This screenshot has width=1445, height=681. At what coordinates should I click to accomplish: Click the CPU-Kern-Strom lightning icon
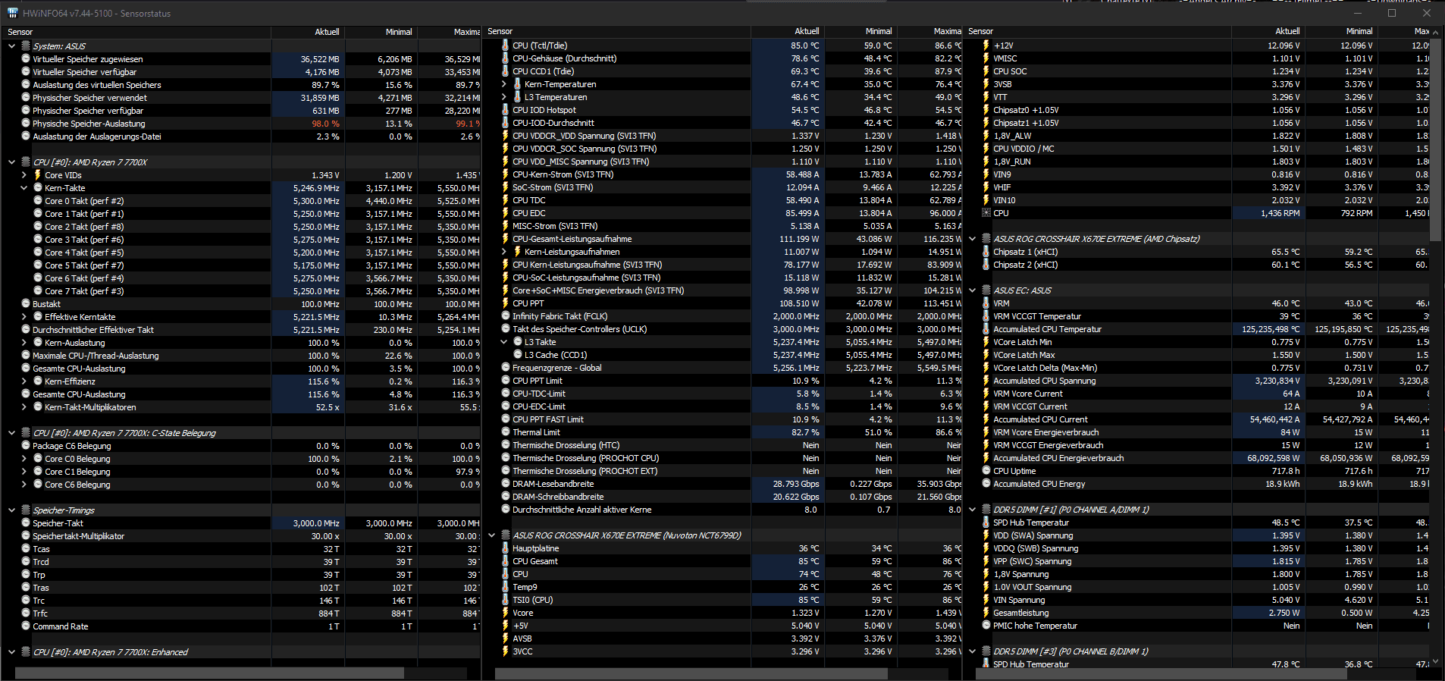click(x=506, y=174)
